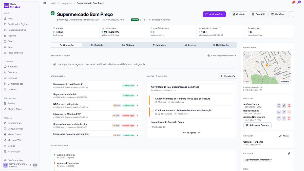Go to Negócios breadcrumb
The image size is (304, 171).
pyautogui.click(x=66, y=3)
